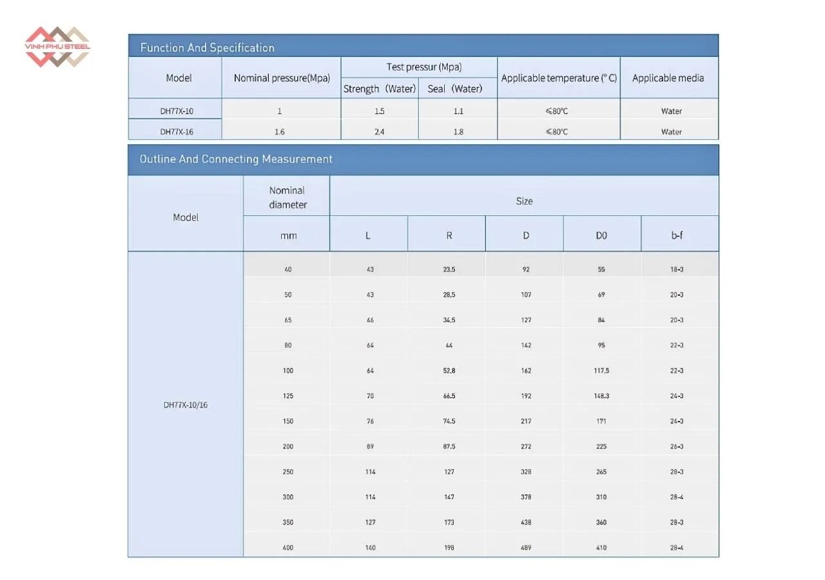Click the Size header in measurement table

524,201
